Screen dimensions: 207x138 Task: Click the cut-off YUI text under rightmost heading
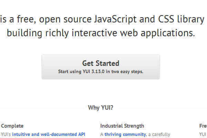point(203,134)
